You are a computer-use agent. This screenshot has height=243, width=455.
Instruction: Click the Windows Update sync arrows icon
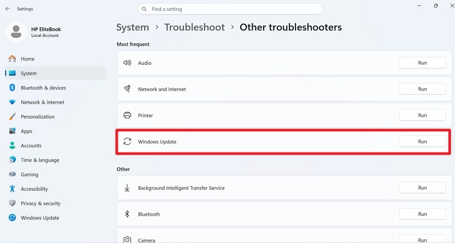(127, 141)
